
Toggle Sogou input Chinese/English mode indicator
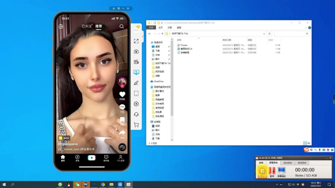coord(311,150)
